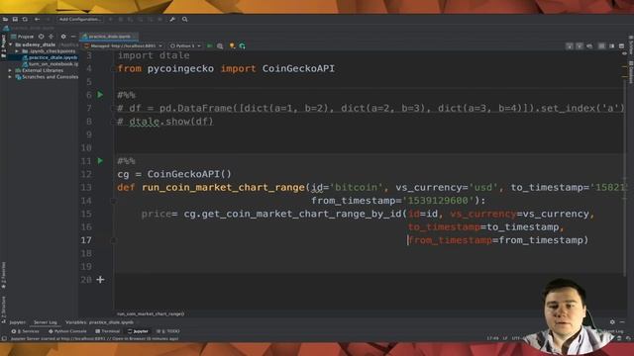
Task: Click the Jupyter Server started status message
Action: click(x=94, y=338)
